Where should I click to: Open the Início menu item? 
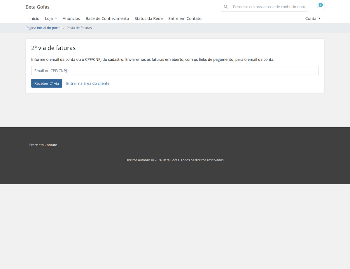pos(34,18)
